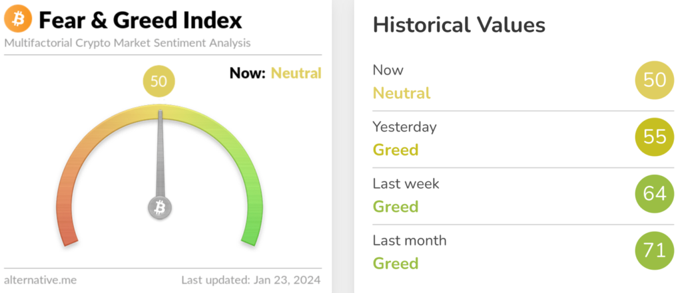Click the Neutral label next to Now:

click(296, 73)
